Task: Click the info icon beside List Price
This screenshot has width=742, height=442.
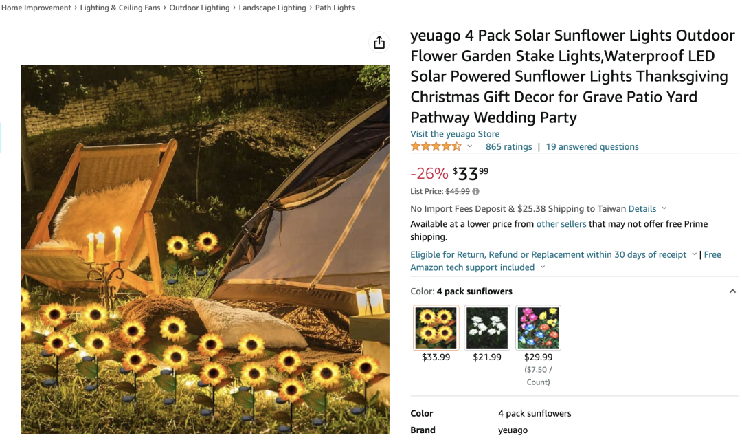Action: point(476,192)
